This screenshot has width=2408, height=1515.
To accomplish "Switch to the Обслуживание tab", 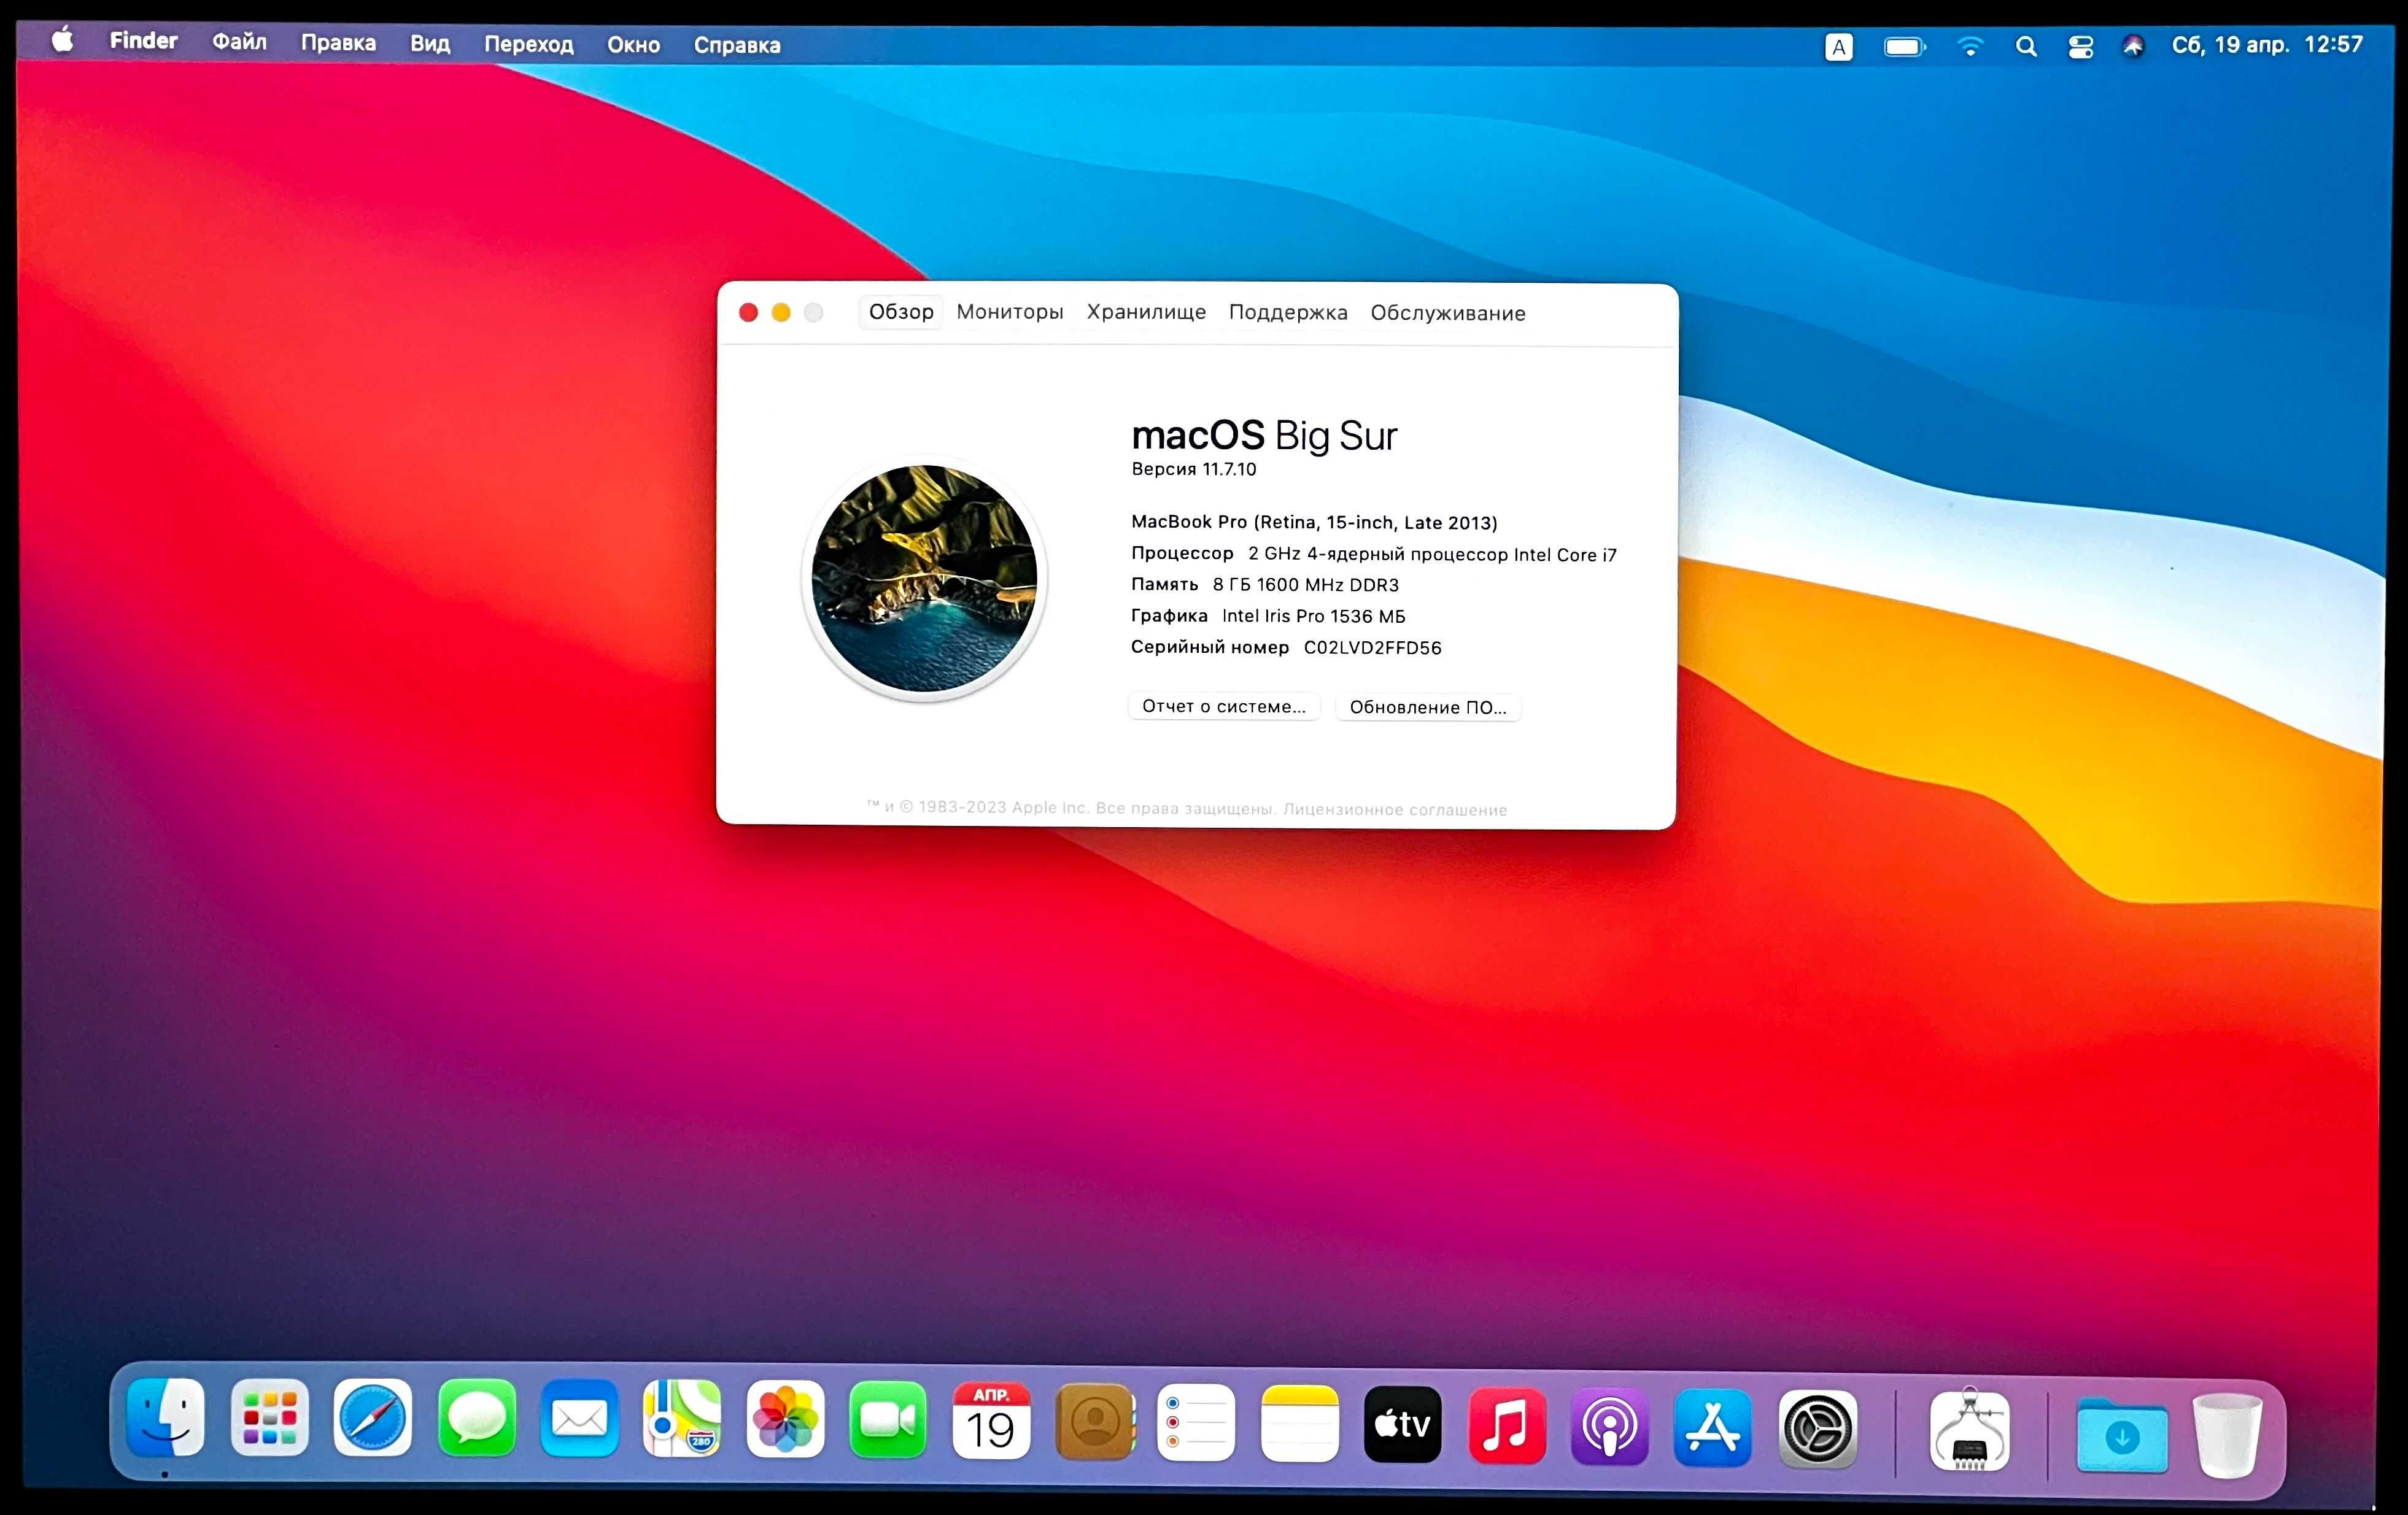I will (1448, 314).
